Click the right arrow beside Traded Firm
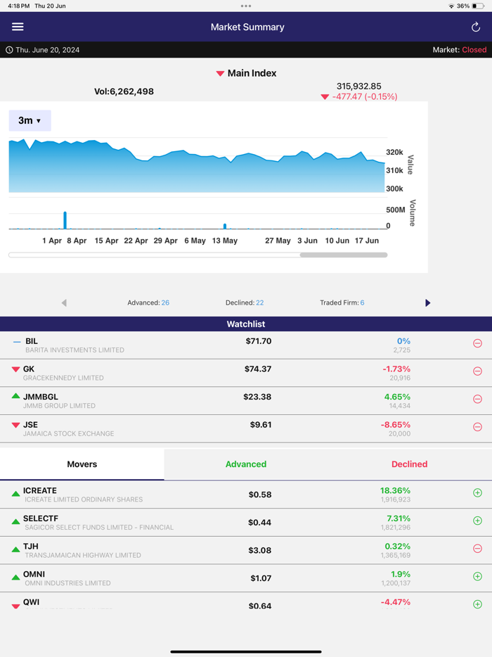 coord(428,302)
